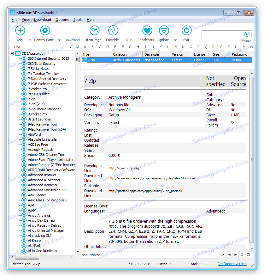
Task: Open the View menu
Action: click(x=26, y=20)
